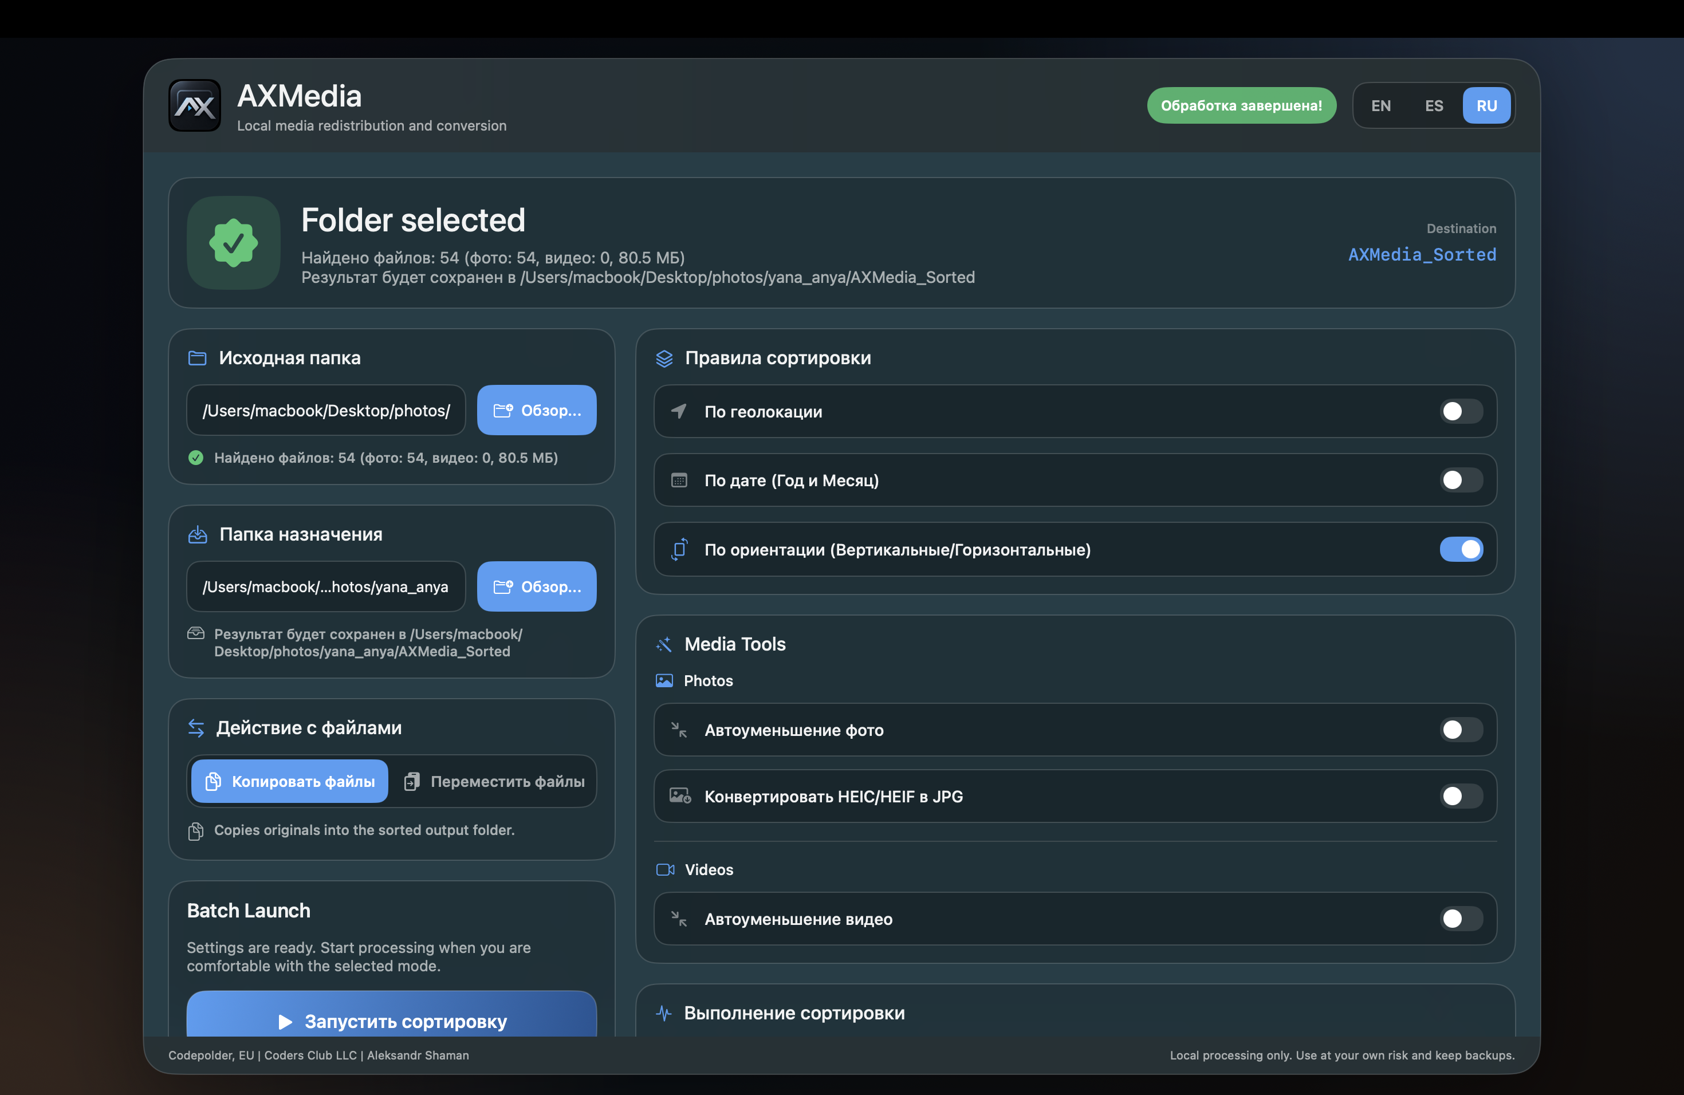Browse for destination folder with Обзор button
Screen dimensions: 1684x1095
(536, 586)
